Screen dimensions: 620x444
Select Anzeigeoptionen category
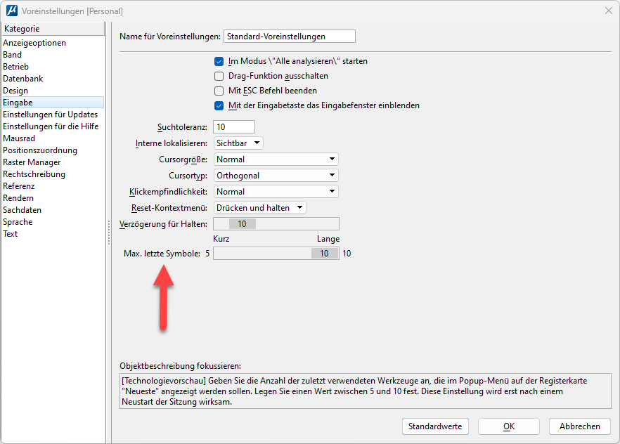click(x=53, y=43)
